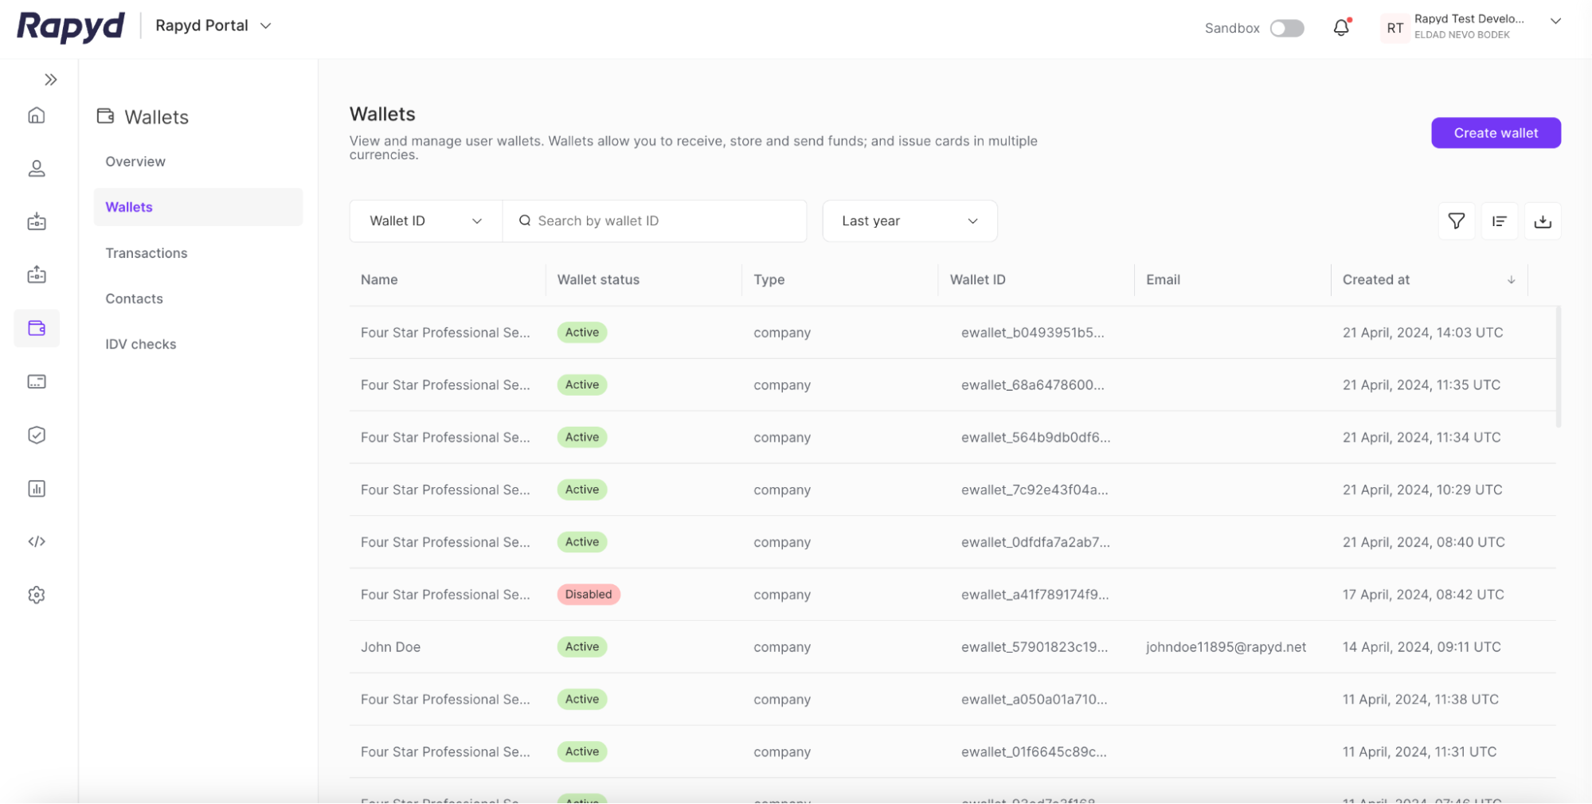Open the settings gear icon in the sidebar
Screen dimensions: 1592x804
pyautogui.click(x=37, y=595)
